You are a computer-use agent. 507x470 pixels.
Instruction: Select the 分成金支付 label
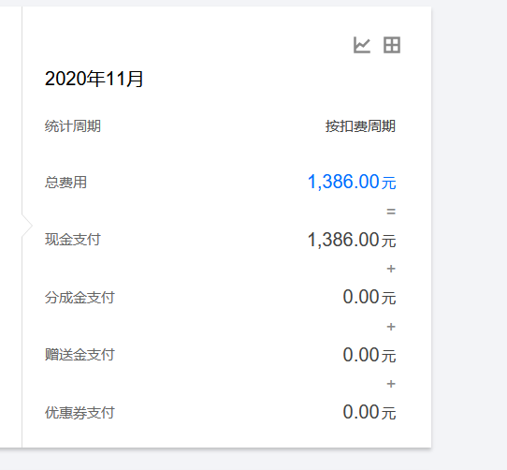(80, 297)
